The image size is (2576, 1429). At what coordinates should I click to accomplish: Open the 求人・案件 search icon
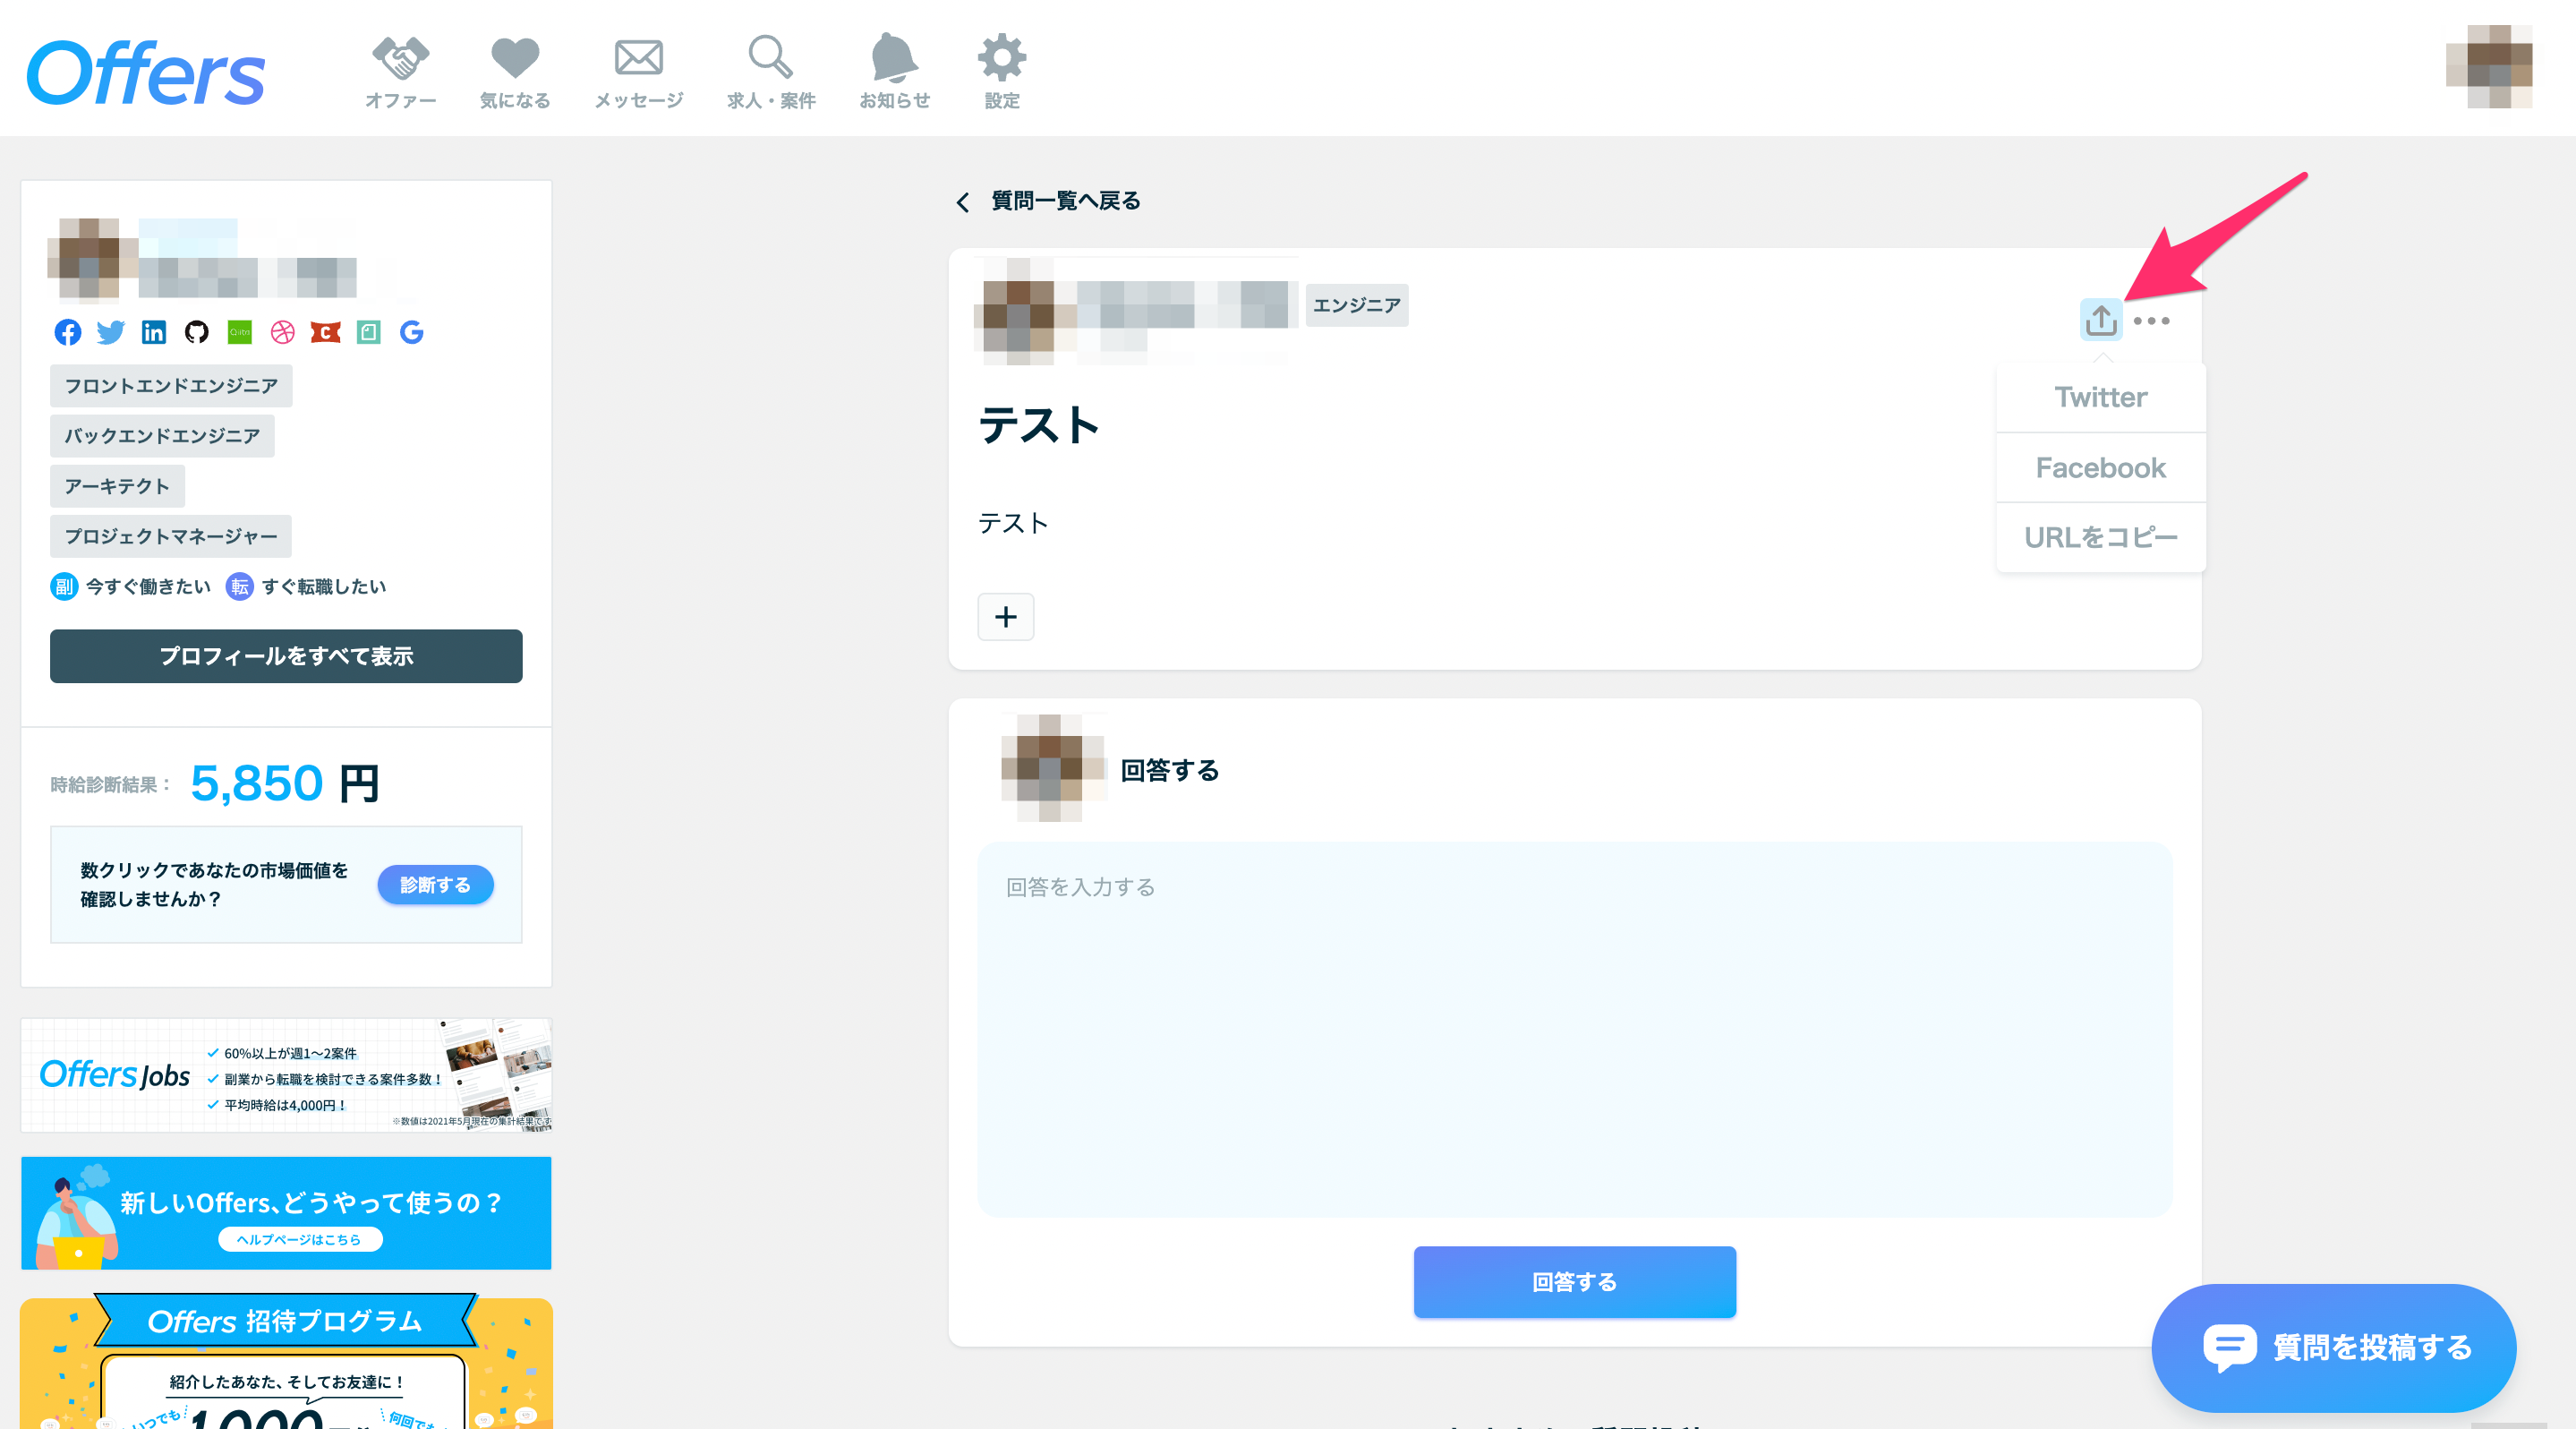click(x=771, y=71)
